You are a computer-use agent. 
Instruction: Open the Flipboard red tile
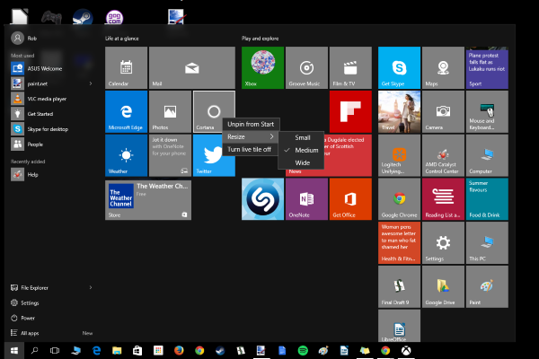[350, 111]
